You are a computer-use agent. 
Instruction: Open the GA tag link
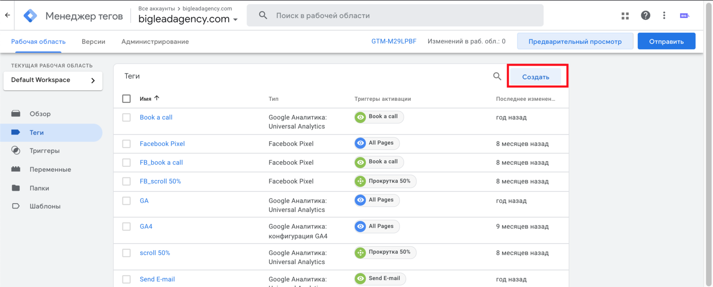[x=144, y=201]
